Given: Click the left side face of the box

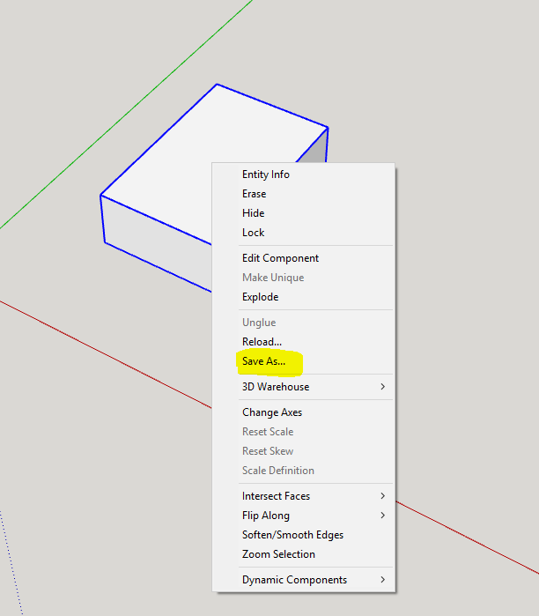Looking at the screenshot, I should click(157, 243).
